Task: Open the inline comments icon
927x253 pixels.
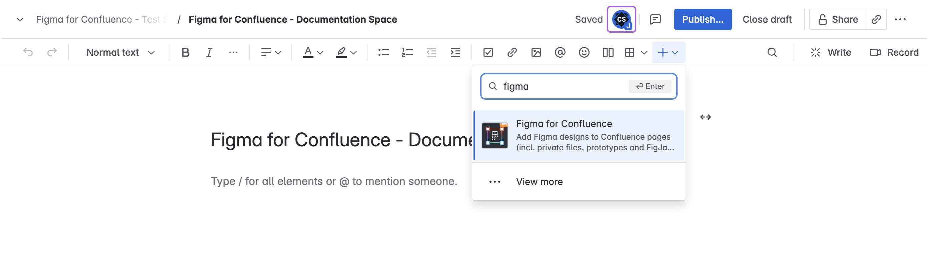Action: (655, 19)
